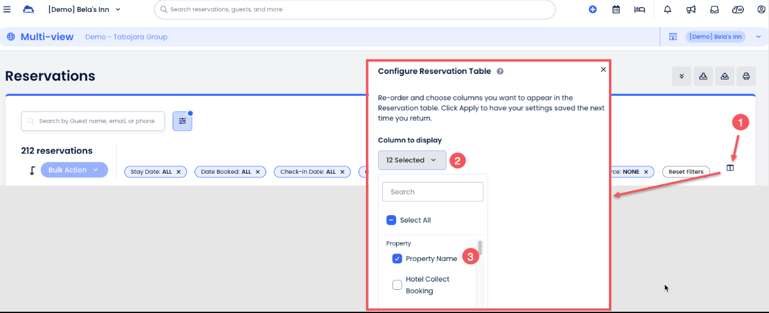
Task: Toggle the Select All checkbox
Action: pyautogui.click(x=391, y=220)
